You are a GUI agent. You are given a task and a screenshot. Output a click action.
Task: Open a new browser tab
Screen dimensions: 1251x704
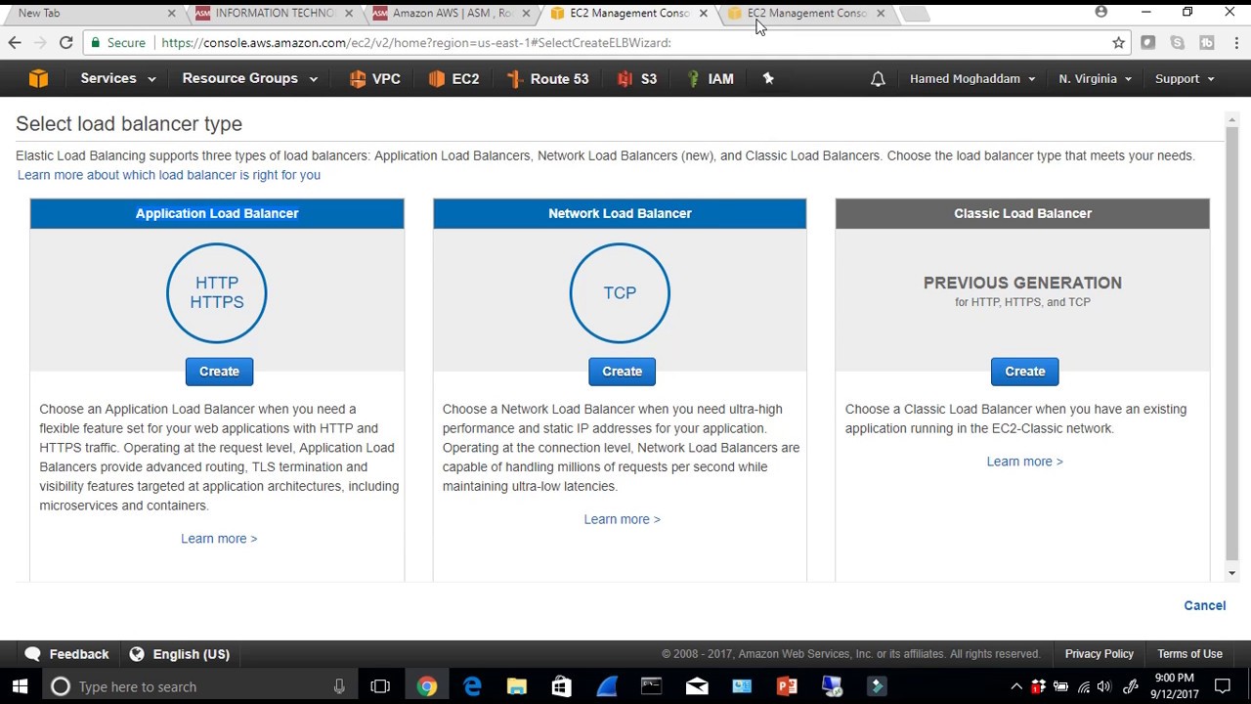pyautogui.click(x=915, y=14)
